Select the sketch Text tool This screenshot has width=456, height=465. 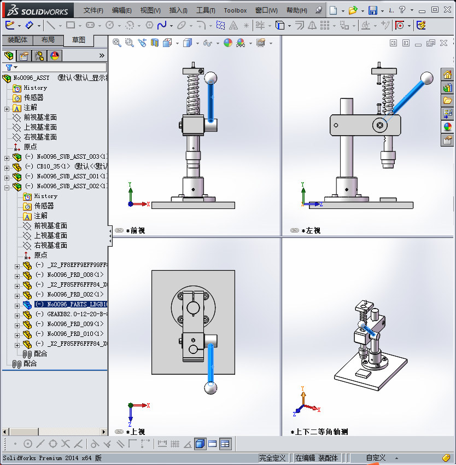233,26
